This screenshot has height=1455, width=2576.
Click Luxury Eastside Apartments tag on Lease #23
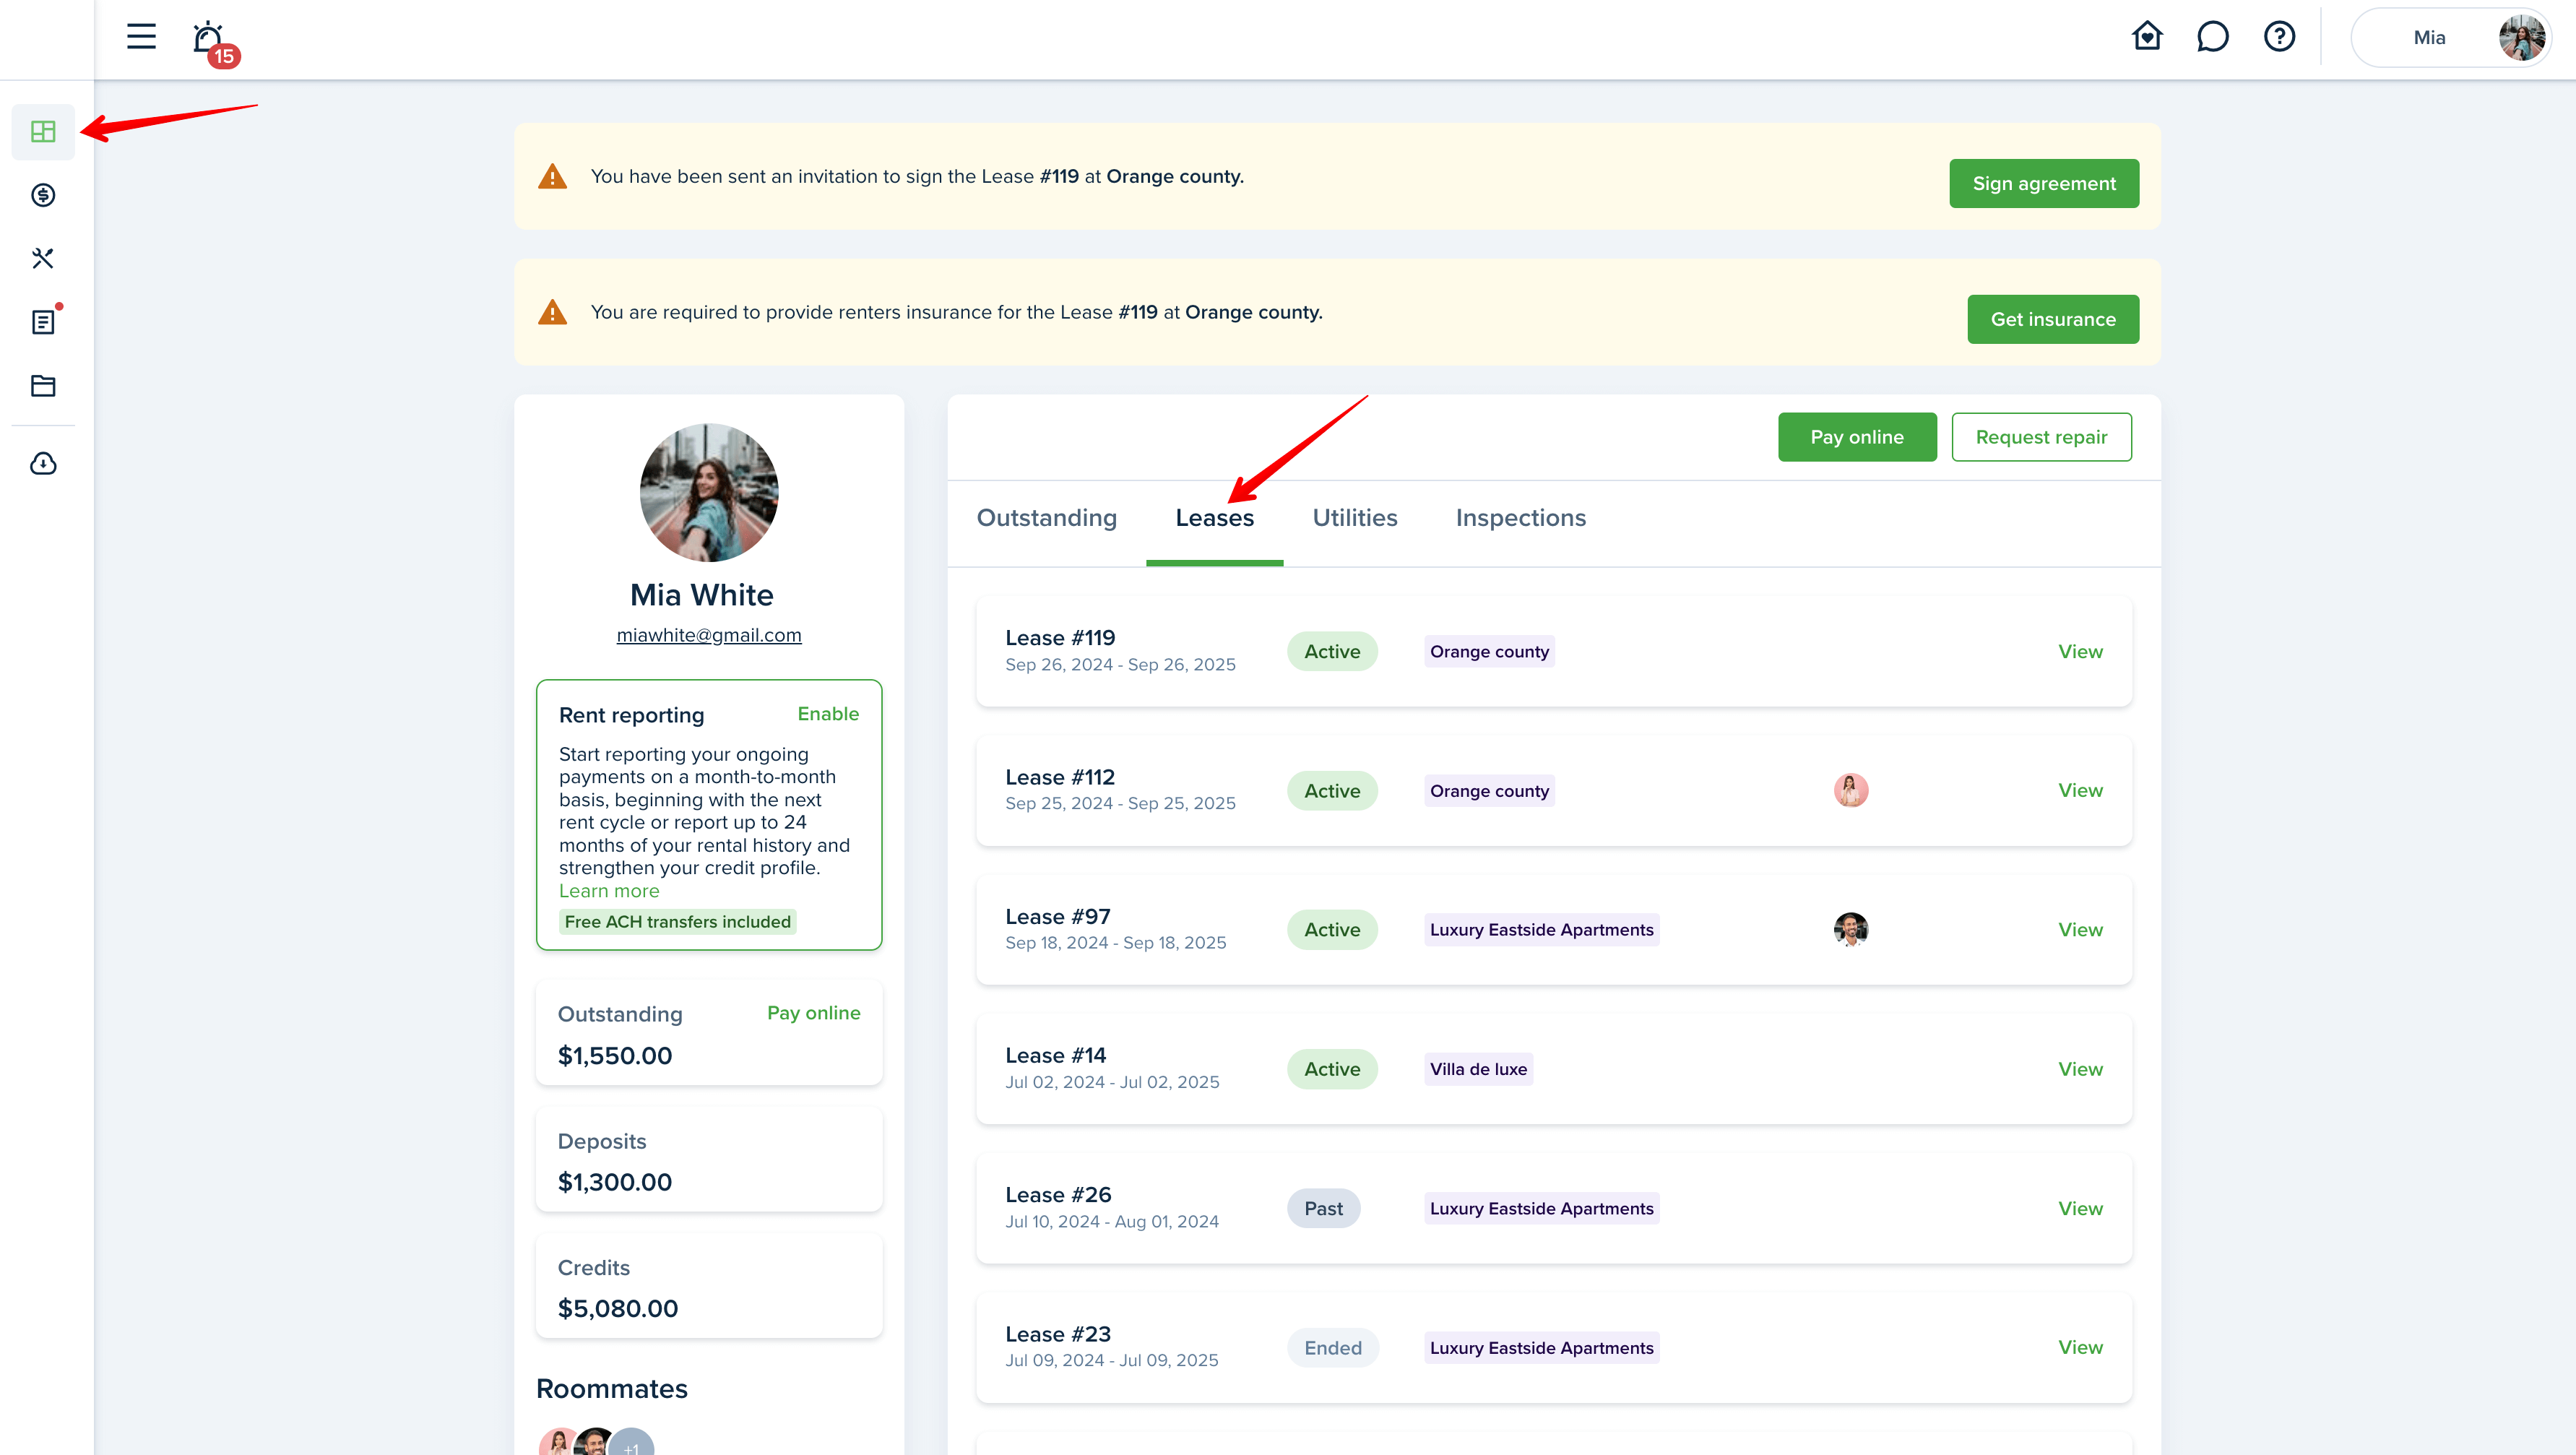1541,1348
